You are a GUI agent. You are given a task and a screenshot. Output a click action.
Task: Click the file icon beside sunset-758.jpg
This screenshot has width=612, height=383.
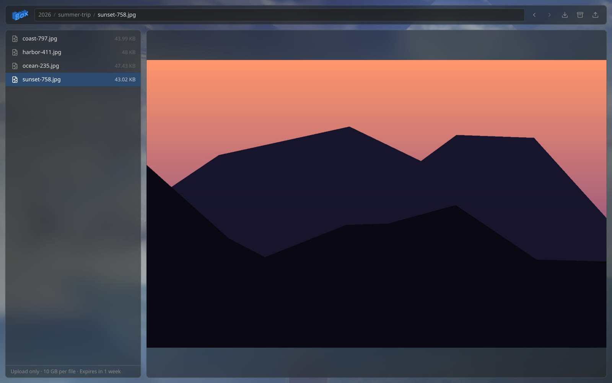pos(15,80)
